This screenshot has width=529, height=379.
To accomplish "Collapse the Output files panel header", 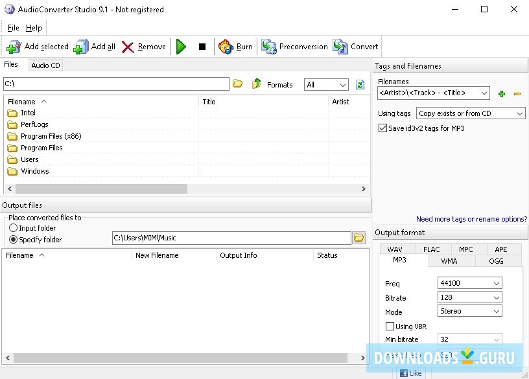I will pos(185,205).
